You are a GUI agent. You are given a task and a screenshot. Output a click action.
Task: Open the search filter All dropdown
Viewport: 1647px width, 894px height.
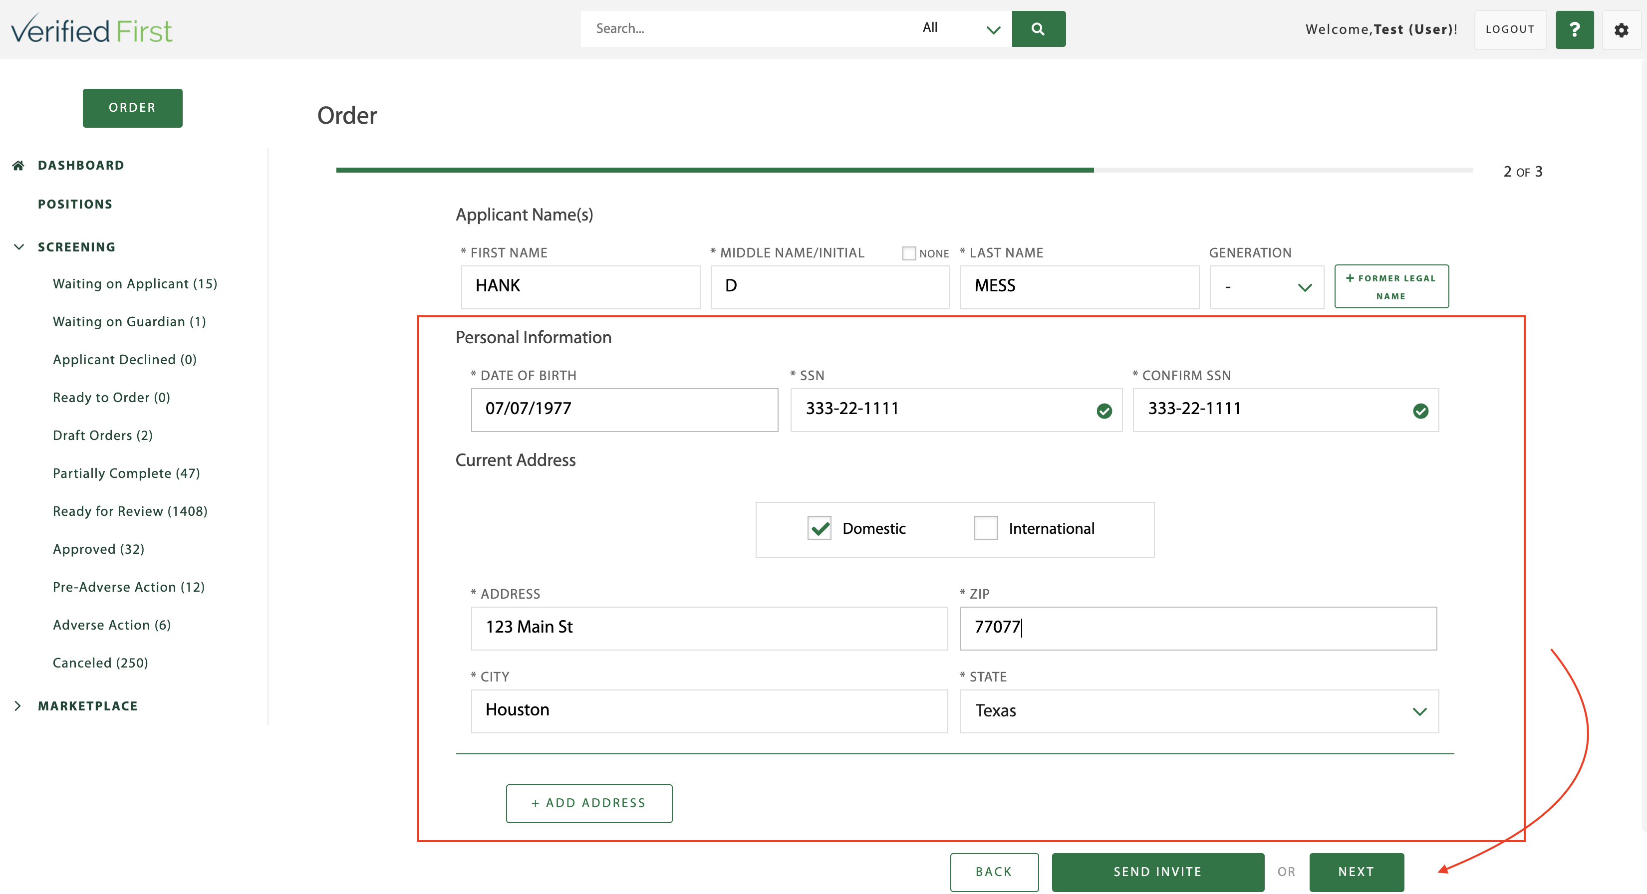959,29
